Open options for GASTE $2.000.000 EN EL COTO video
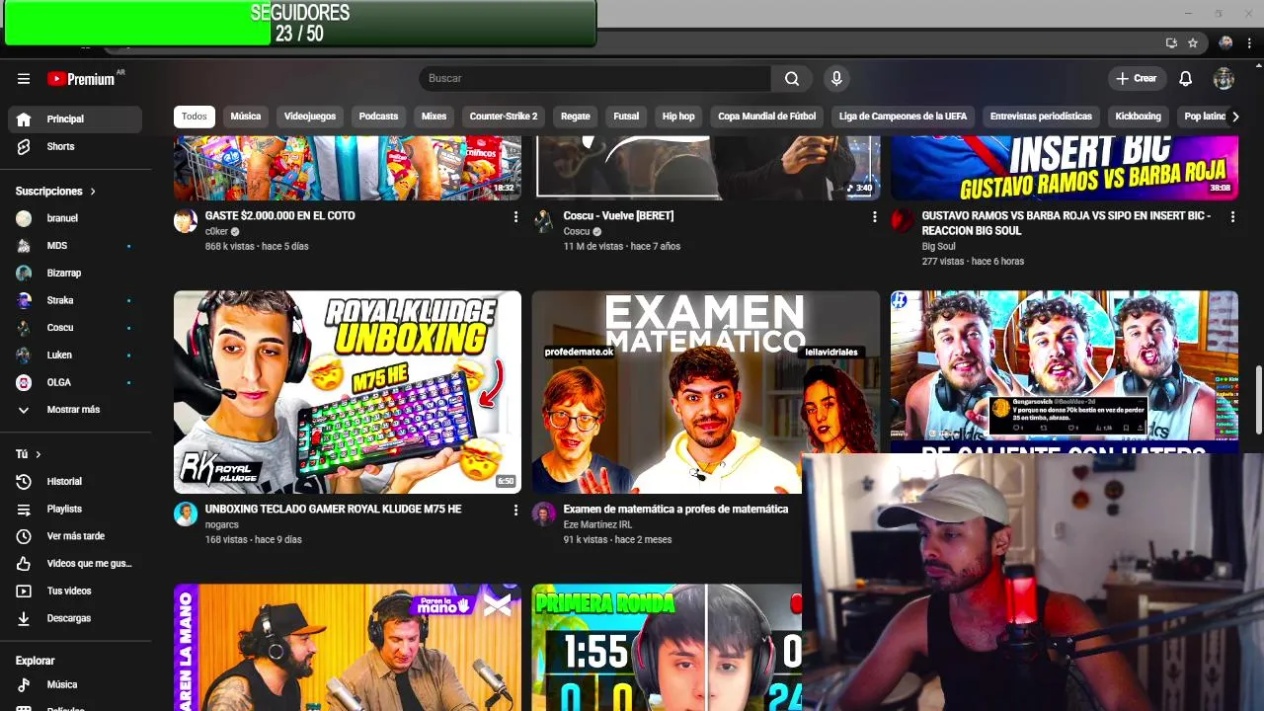1264x711 pixels. pos(515,216)
